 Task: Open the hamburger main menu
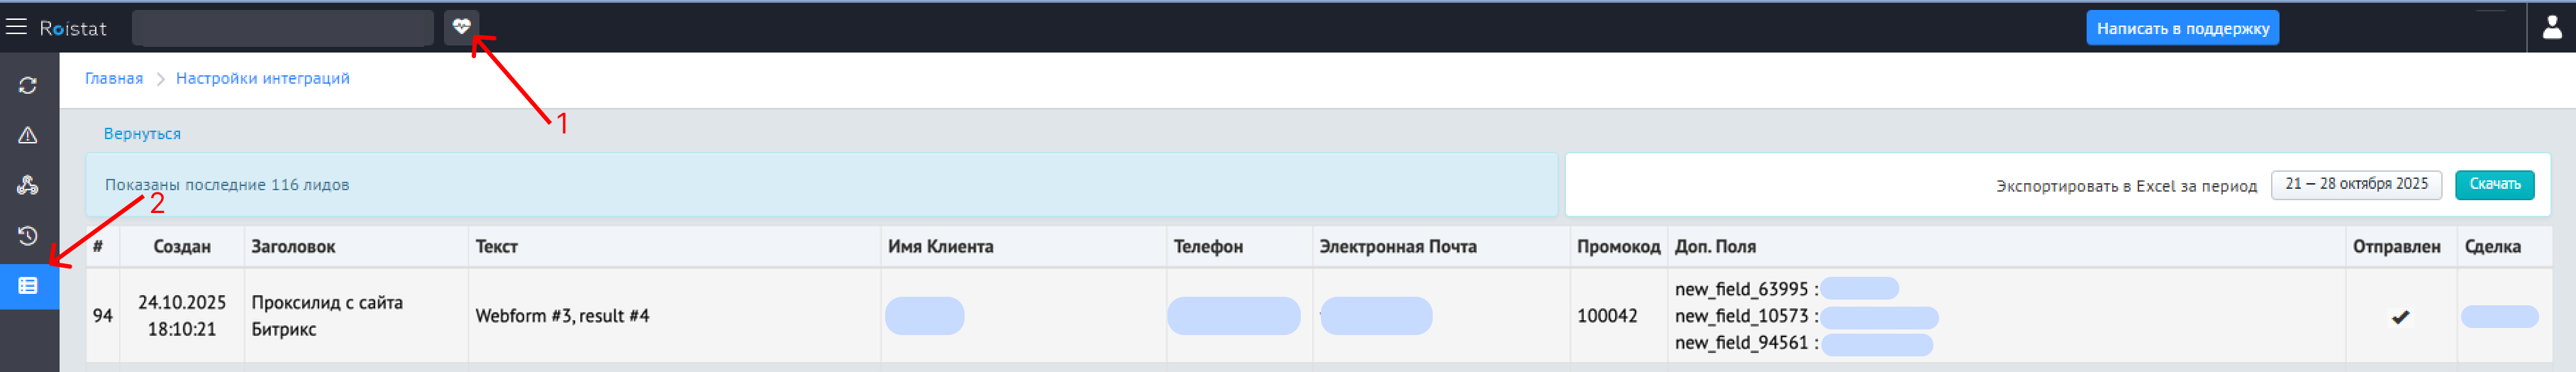pos(16,27)
